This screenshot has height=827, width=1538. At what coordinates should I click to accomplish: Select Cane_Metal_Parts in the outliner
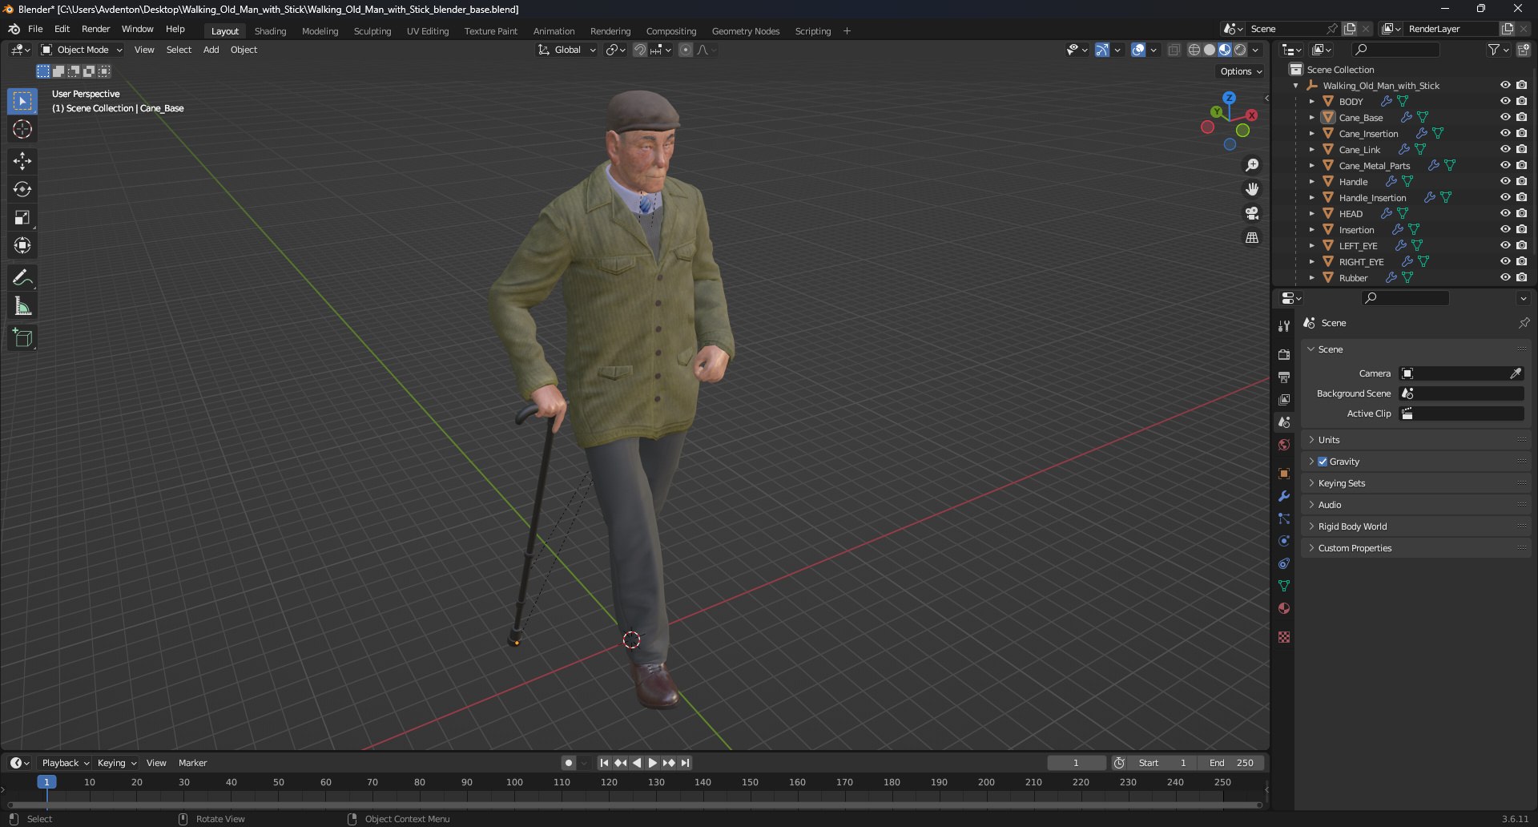pyautogui.click(x=1374, y=166)
